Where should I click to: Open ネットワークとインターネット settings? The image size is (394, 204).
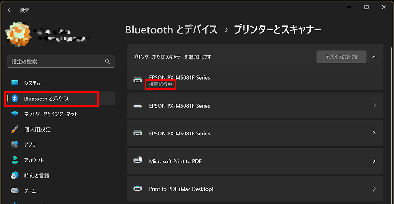pyautogui.click(x=61, y=114)
